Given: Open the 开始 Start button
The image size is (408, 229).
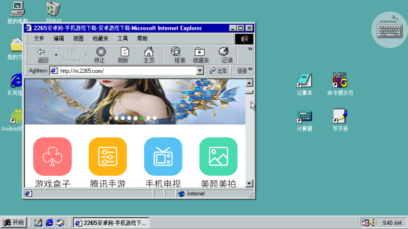Looking at the screenshot, I should tap(14, 223).
